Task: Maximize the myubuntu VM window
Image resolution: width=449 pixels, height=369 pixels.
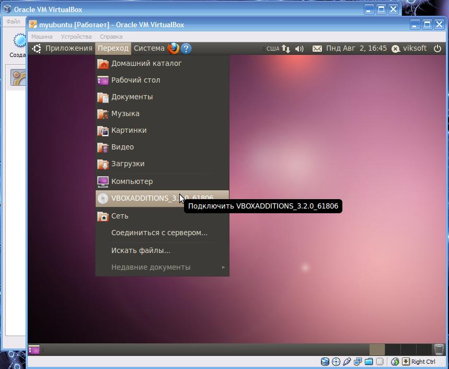Action: point(427,25)
